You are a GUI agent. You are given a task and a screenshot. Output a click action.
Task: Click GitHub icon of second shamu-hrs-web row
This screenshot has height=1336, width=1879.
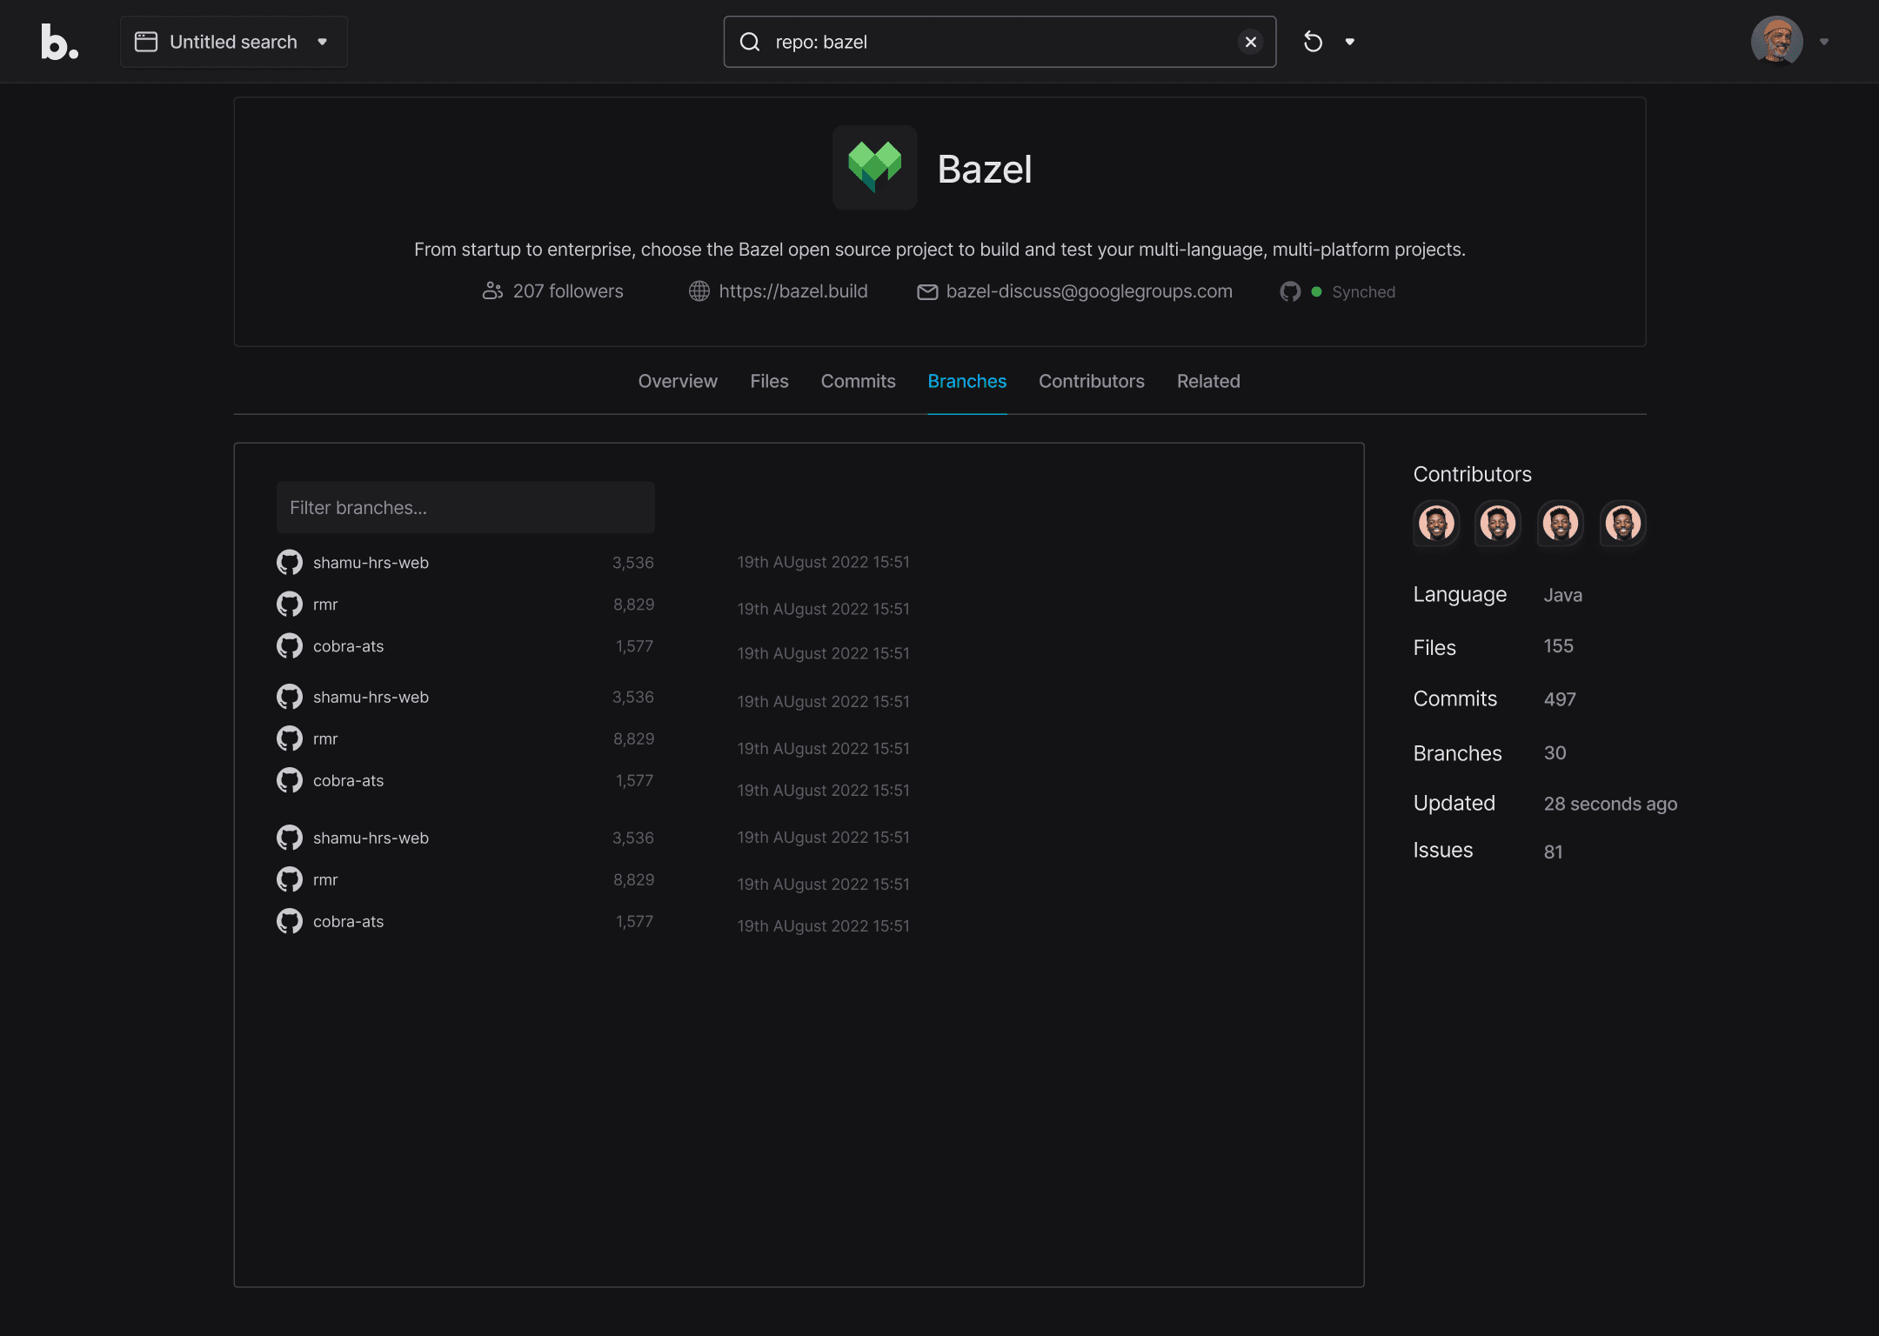[x=290, y=697]
